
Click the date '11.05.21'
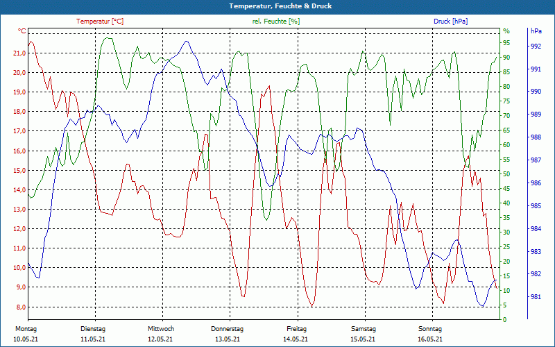pyautogui.click(x=93, y=339)
